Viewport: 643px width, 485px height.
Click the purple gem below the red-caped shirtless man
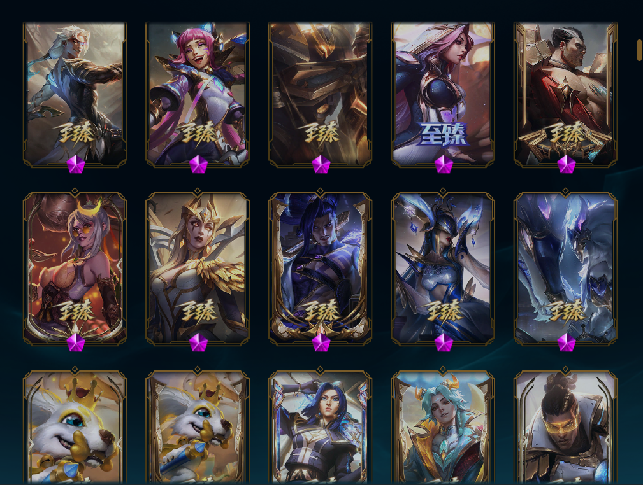pos(567,165)
